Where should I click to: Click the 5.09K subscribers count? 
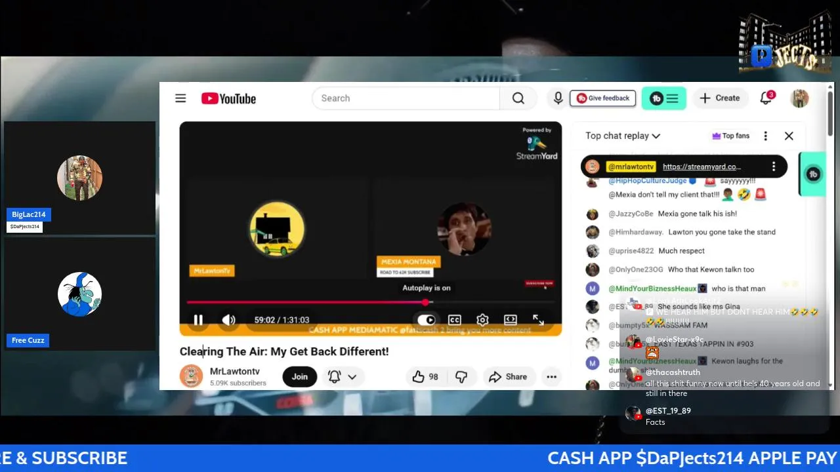[238, 383]
